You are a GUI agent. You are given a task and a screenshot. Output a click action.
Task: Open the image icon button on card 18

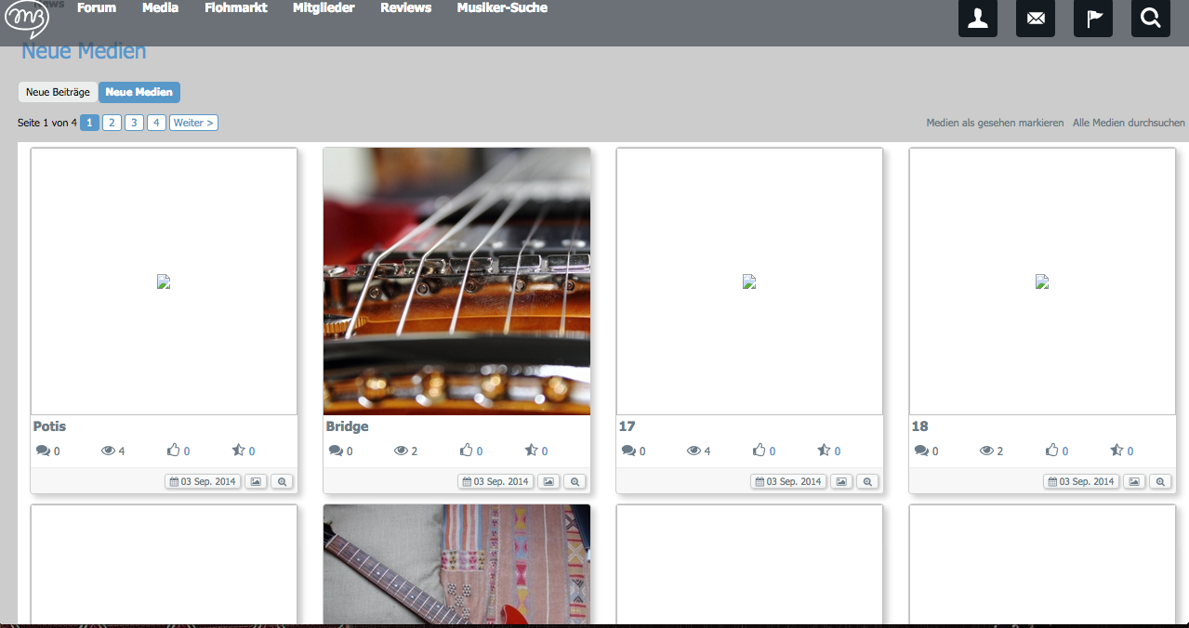1134,481
